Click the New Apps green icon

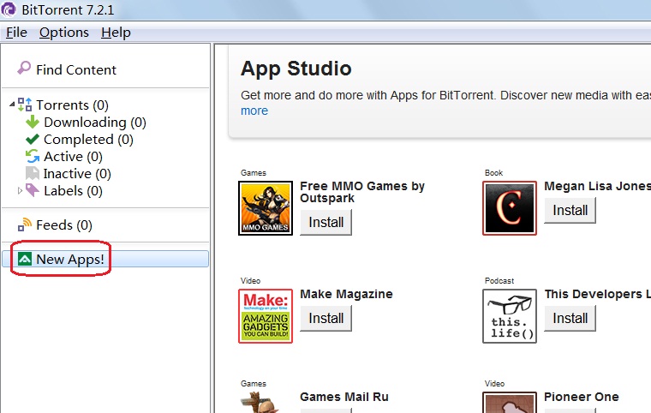pos(25,259)
